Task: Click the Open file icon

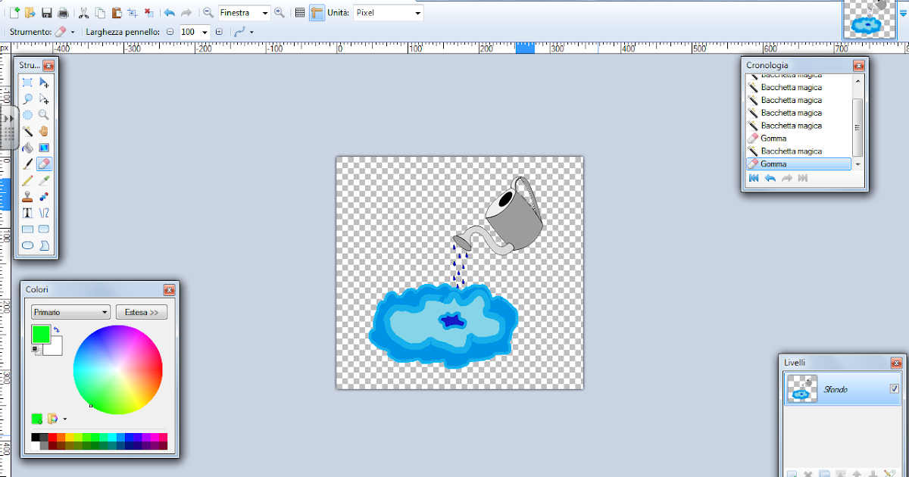Action: [x=30, y=13]
